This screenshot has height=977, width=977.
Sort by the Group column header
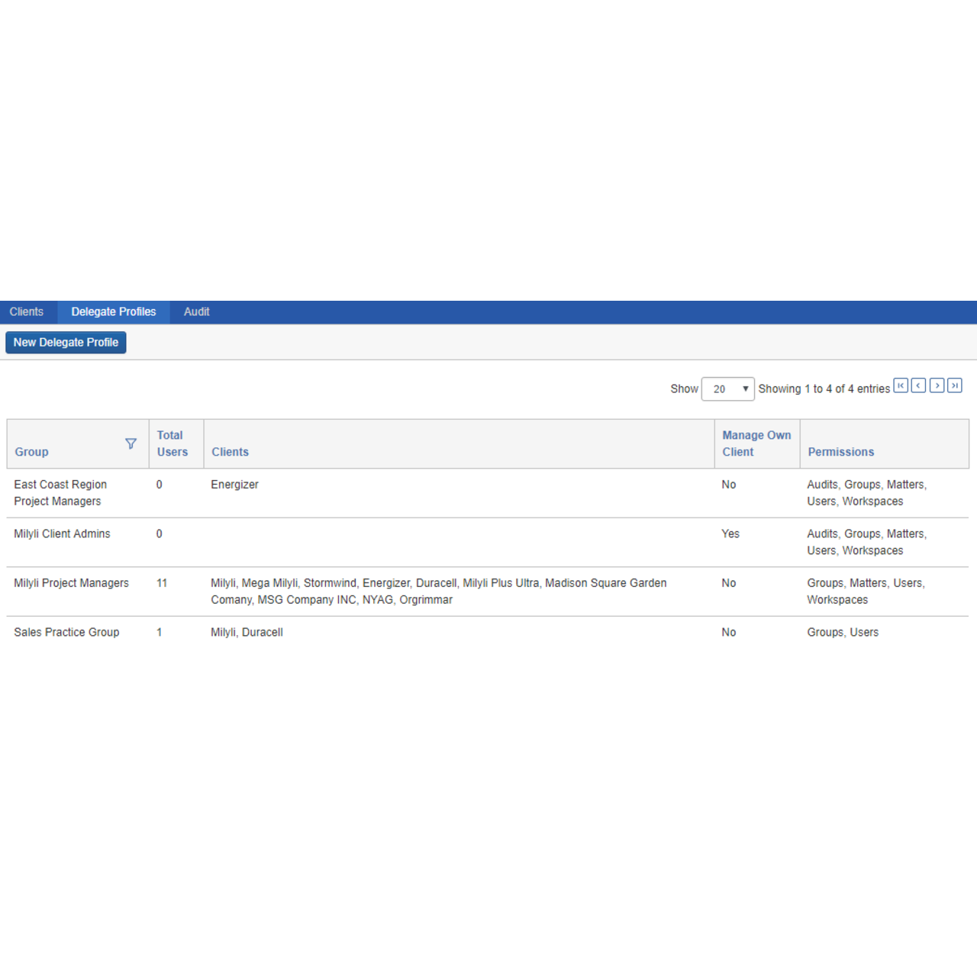point(31,452)
